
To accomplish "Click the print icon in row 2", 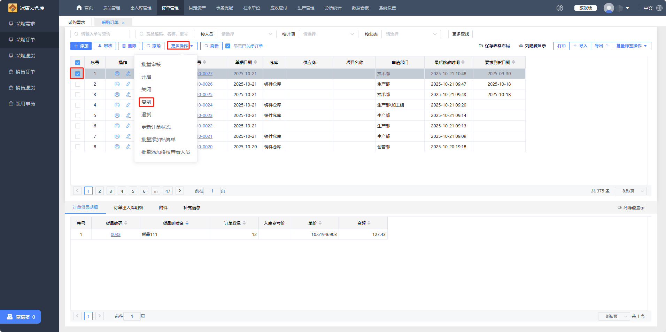I will click(x=117, y=84).
